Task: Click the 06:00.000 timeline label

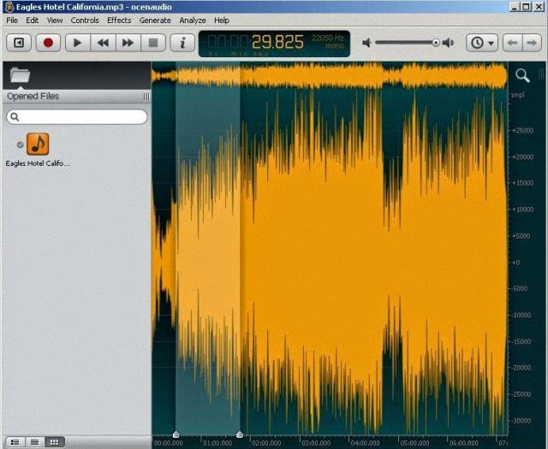Action: click(464, 443)
